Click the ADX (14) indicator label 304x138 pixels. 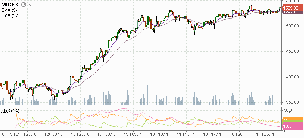tap(10, 111)
